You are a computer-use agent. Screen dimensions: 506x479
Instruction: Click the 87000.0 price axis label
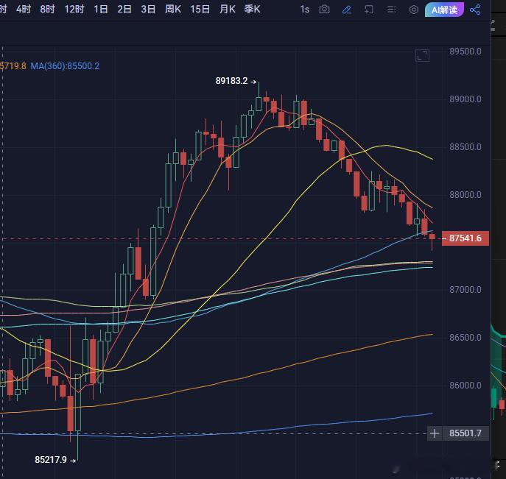coord(465,289)
